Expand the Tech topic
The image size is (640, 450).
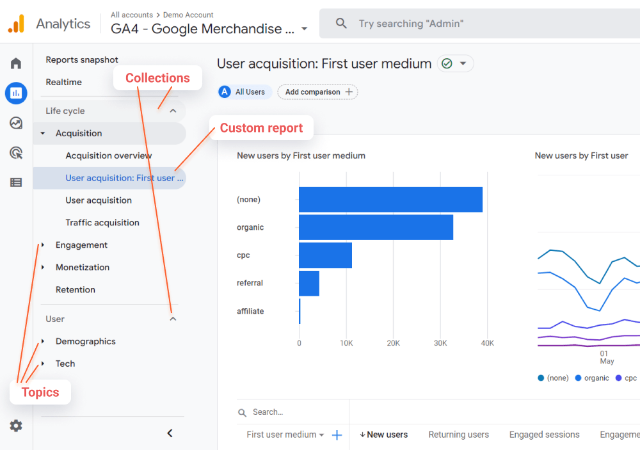[x=43, y=364]
